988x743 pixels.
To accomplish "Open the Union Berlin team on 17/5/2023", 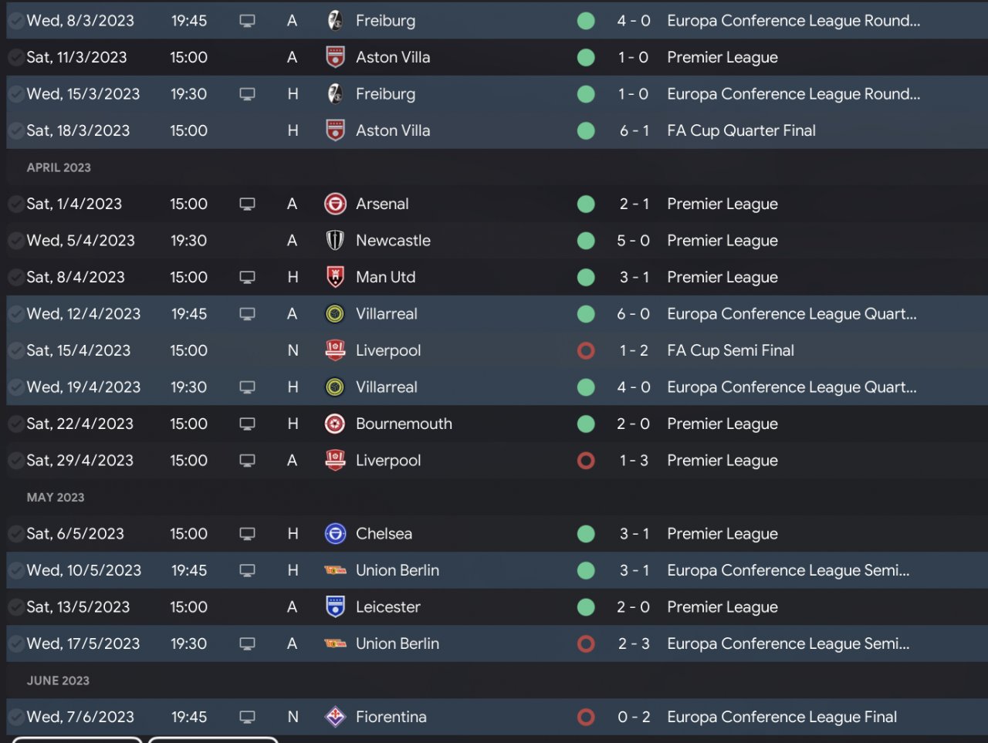I will click(x=397, y=643).
